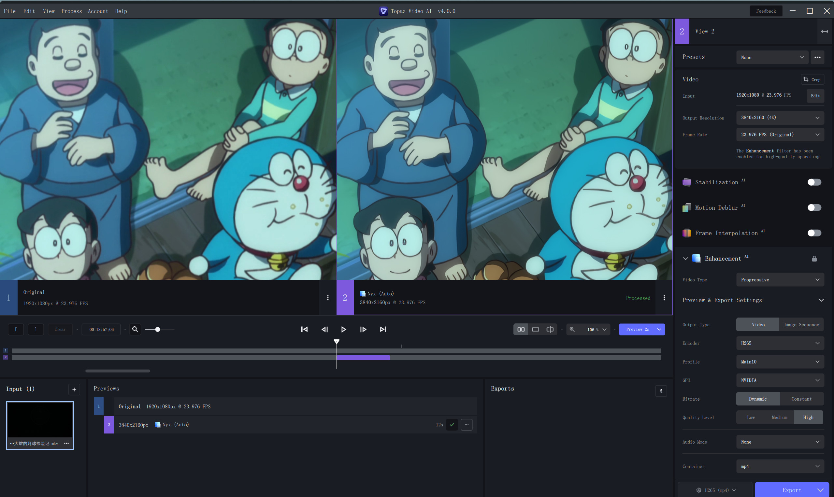Click the Enhancement AI panel icon
834x497 pixels.
point(697,258)
